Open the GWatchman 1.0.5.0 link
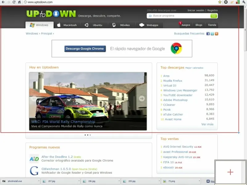Image resolution: width=247 pixels, height=185 pixels. tap(56, 169)
